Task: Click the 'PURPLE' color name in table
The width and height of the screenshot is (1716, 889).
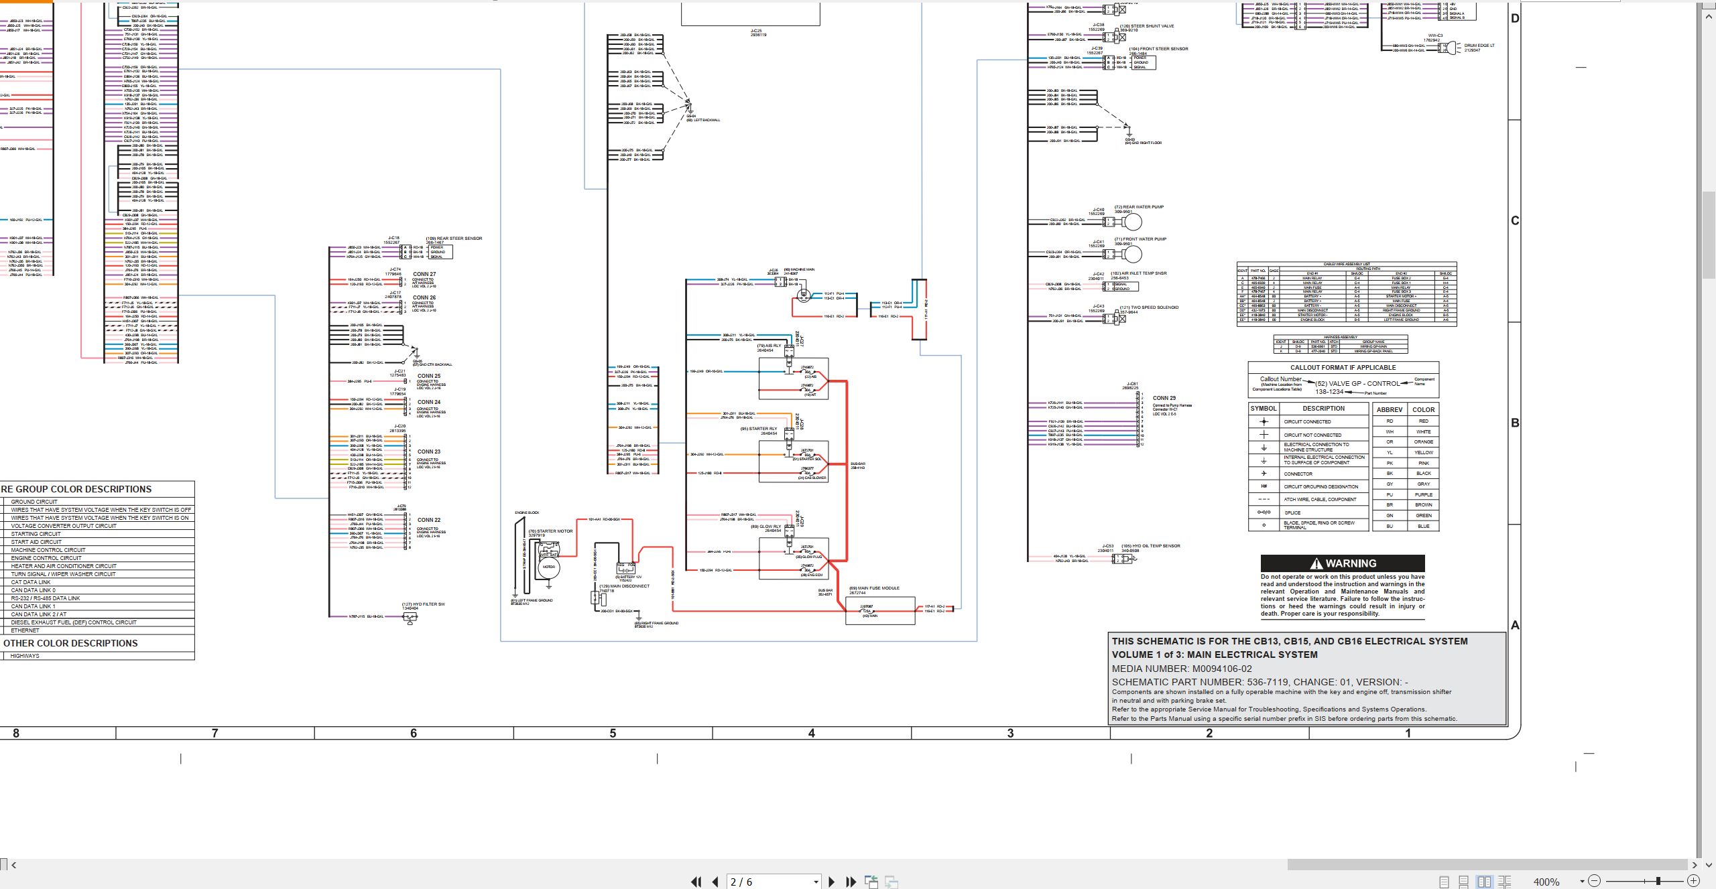Action: (1424, 494)
